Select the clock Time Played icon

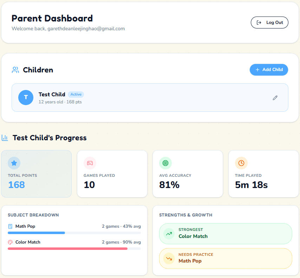241,163
